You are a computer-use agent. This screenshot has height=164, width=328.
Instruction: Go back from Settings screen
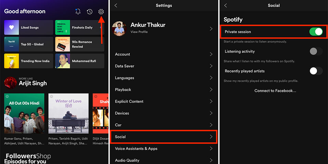(116, 5)
